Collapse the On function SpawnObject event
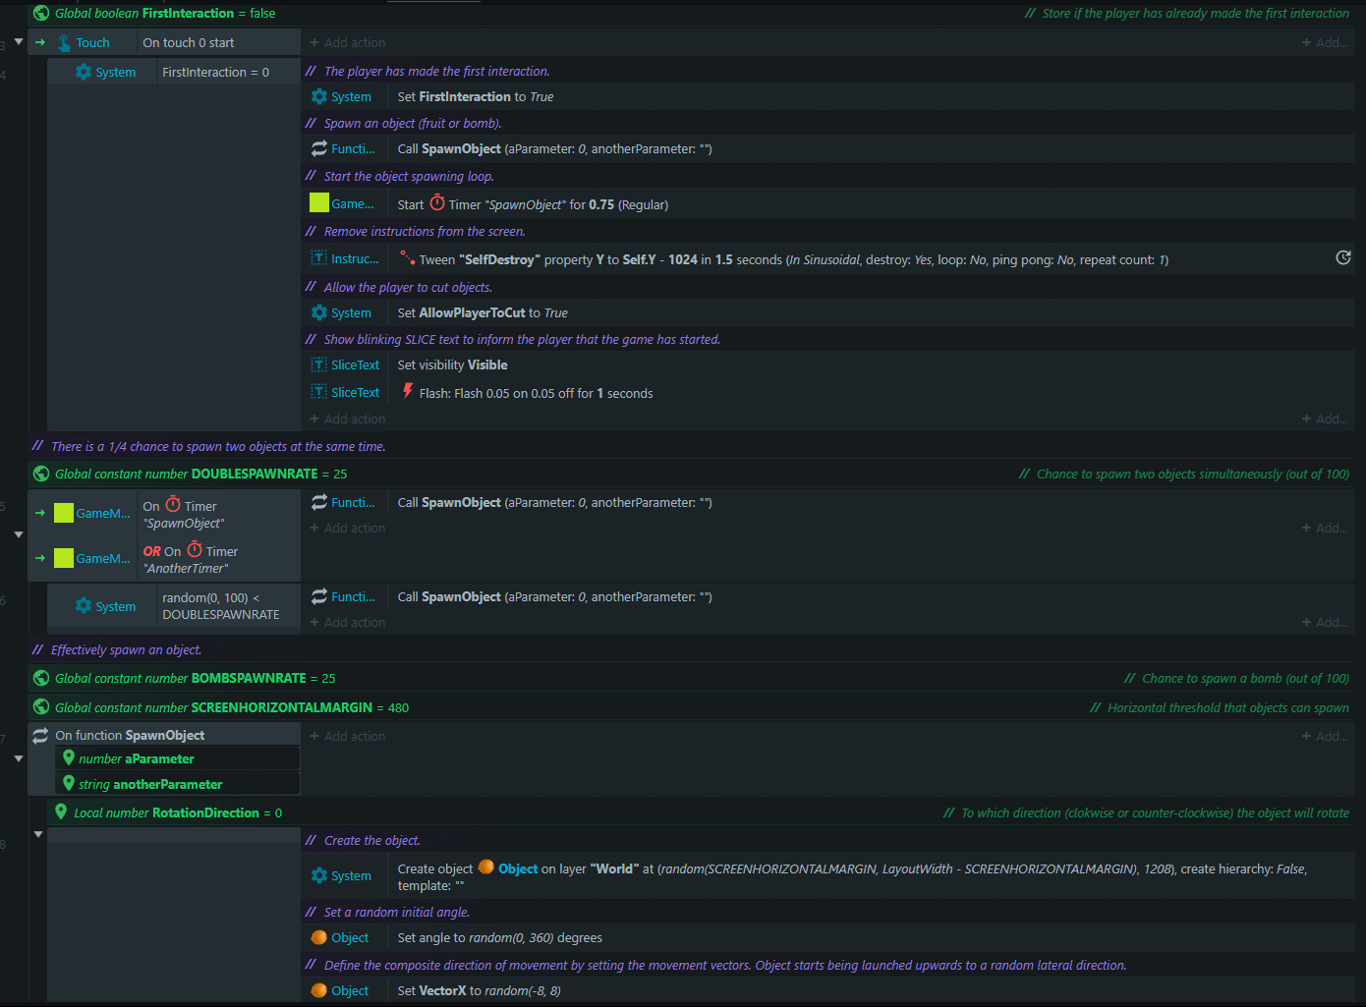 tap(19, 758)
